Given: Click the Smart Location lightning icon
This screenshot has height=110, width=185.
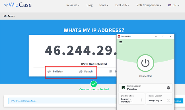Looking at the screenshot, I should pos(141,100).
